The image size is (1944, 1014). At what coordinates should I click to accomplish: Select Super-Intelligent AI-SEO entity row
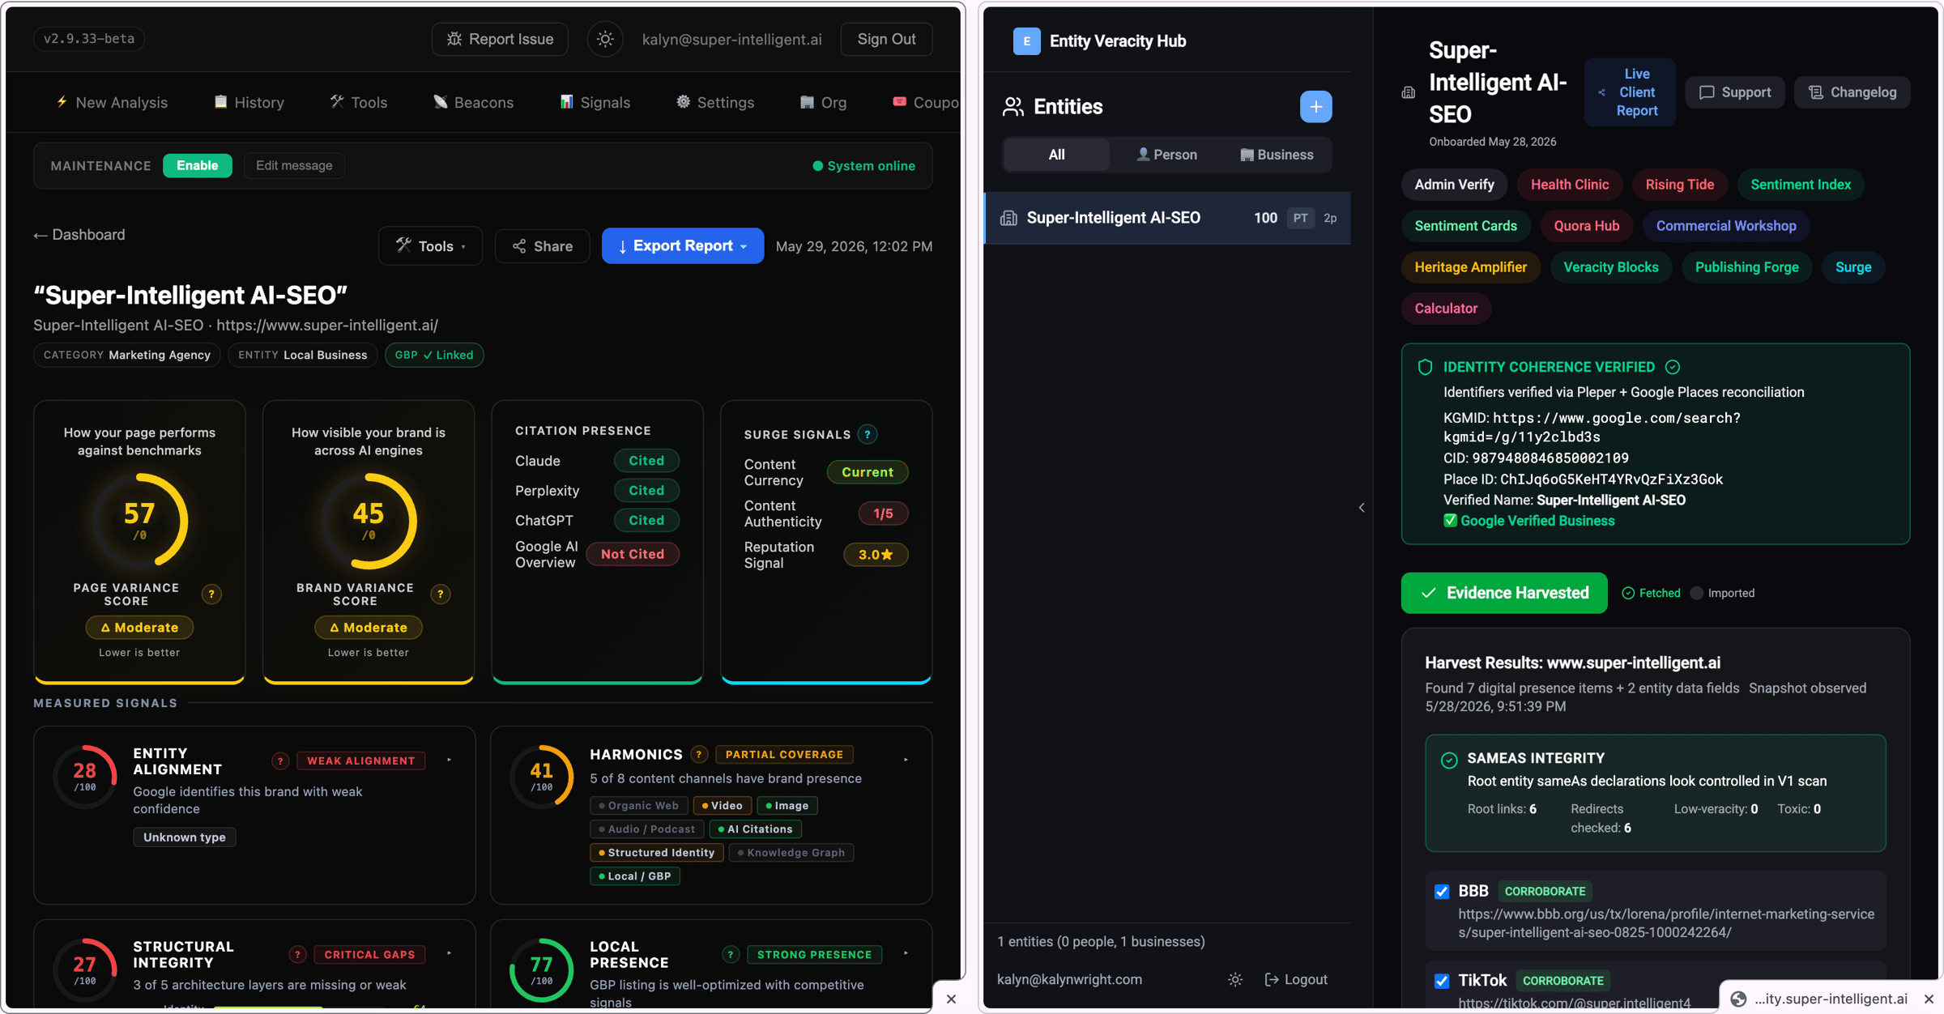[1167, 218]
